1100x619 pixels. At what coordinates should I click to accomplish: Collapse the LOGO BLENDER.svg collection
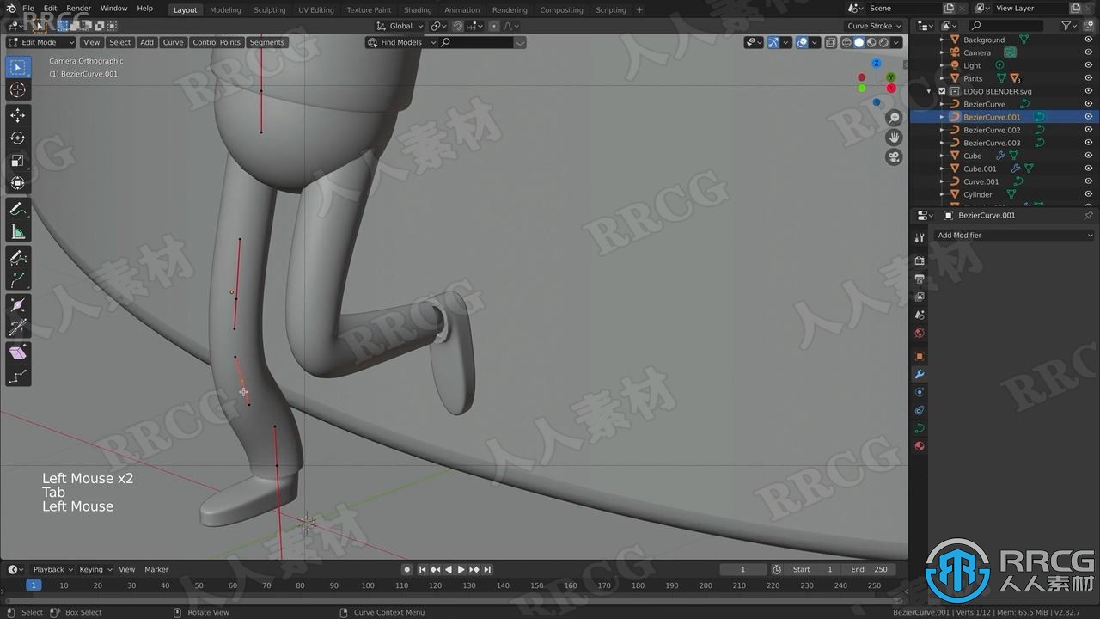click(930, 91)
